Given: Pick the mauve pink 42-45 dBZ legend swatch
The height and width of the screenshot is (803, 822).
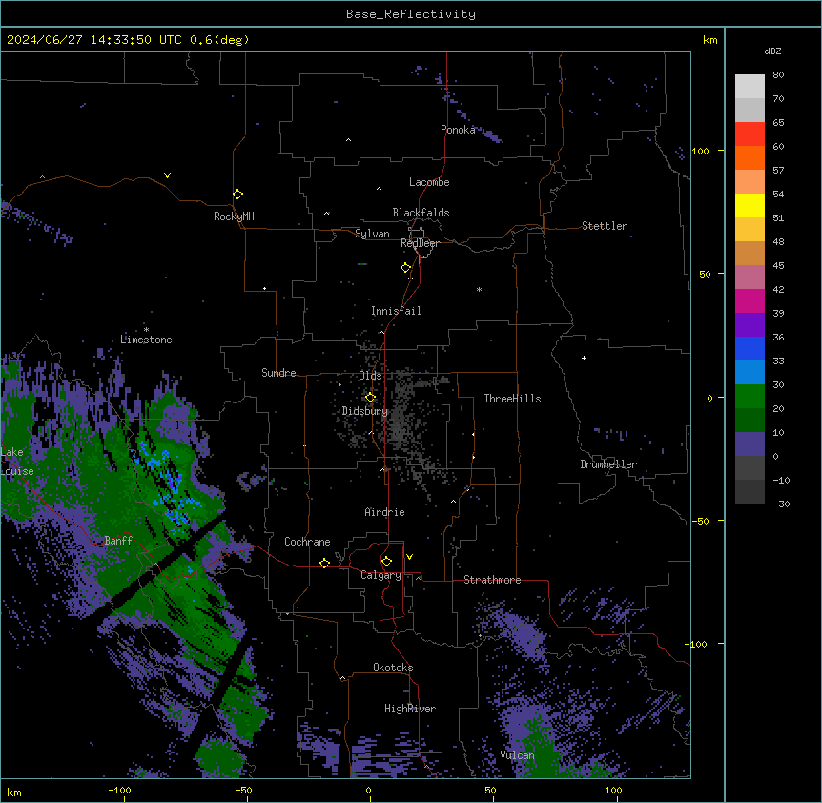Looking at the screenshot, I should tap(750, 277).
